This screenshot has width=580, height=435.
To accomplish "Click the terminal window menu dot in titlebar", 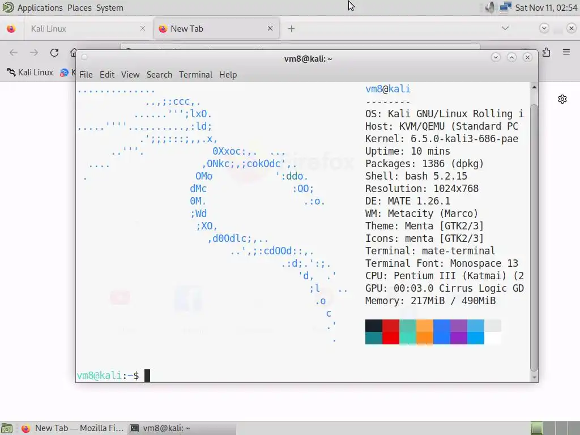I will click(84, 57).
